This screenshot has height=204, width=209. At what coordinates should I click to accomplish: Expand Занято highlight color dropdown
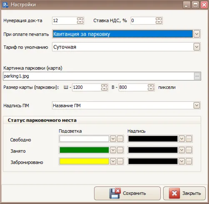click(x=113, y=150)
